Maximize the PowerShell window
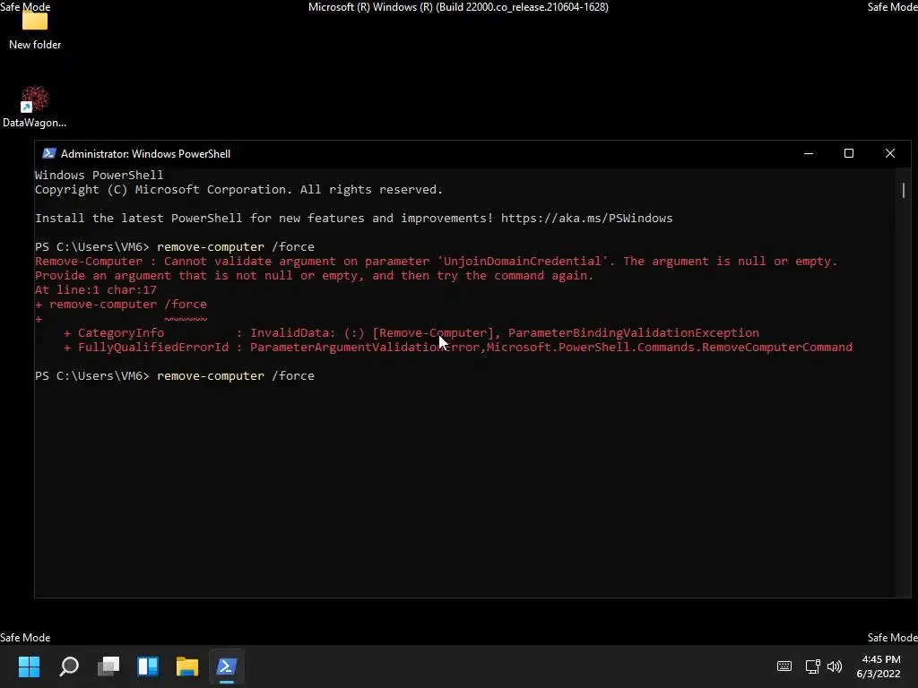Viewport: 918px width, 688px height. (x=848, y=153)
